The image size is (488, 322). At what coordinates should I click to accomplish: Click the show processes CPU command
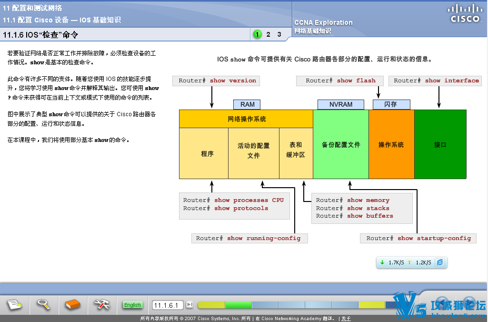point(233,200)
